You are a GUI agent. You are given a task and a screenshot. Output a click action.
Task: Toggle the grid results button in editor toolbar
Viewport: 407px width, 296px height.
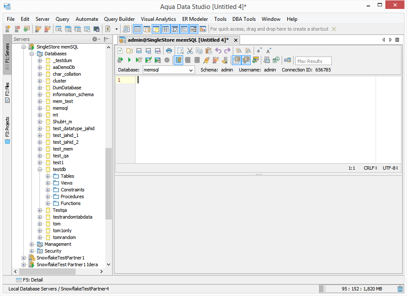(237, 60)
